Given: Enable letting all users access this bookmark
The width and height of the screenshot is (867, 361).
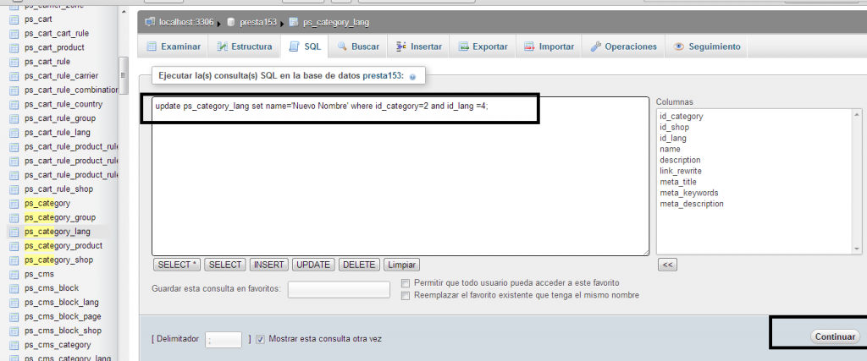Looking at the screenshot, I should pyautogui.click(x=406, y=283).
